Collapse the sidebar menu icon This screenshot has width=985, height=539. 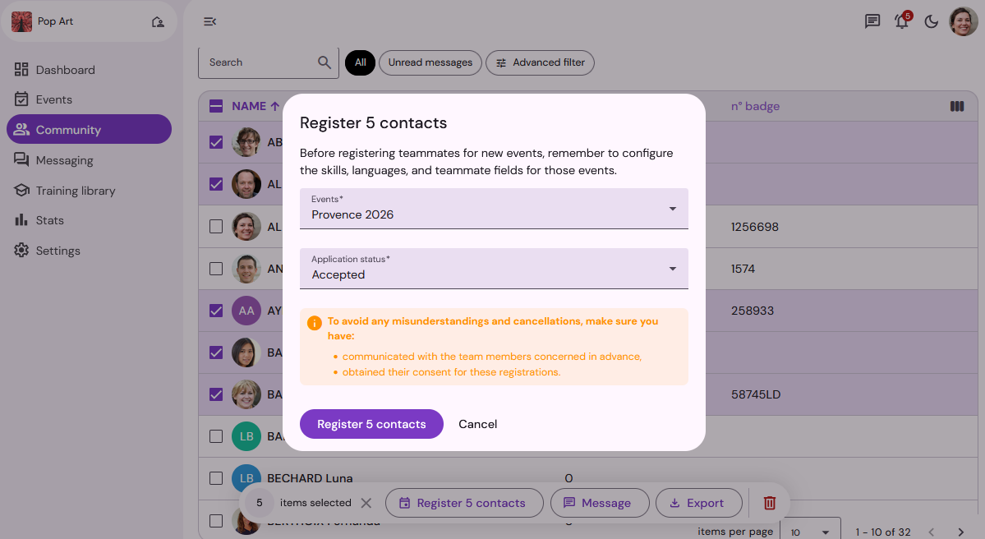click(209, 21)
